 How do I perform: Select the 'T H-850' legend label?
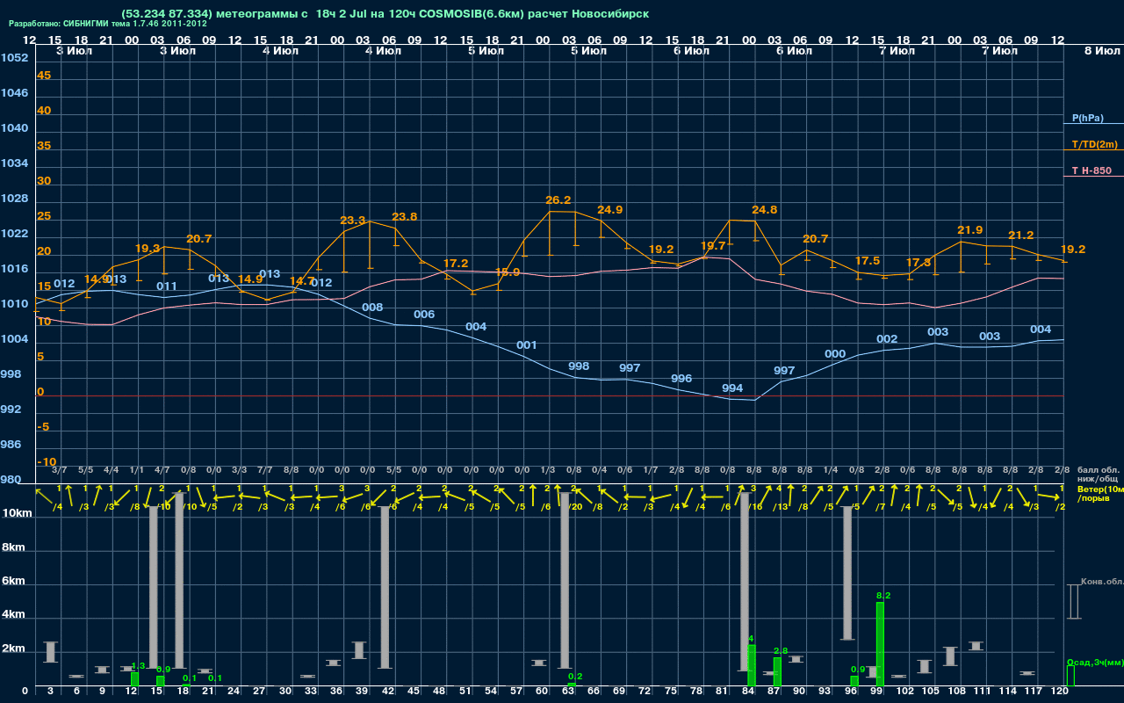click(x=1091, y=170)
